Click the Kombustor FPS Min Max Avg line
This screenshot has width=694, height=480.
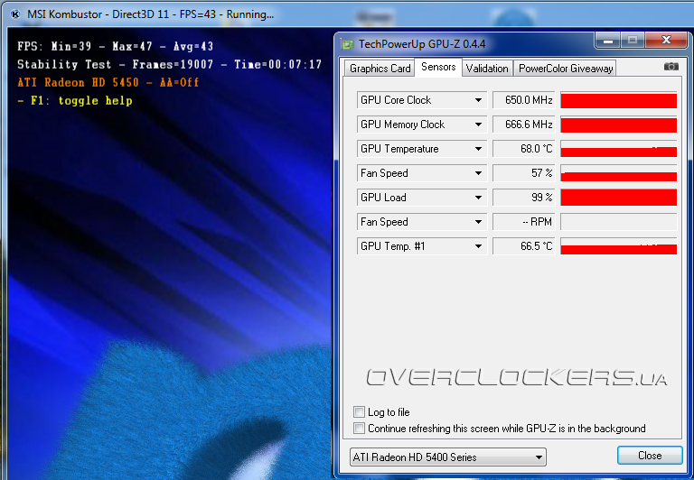115,46
